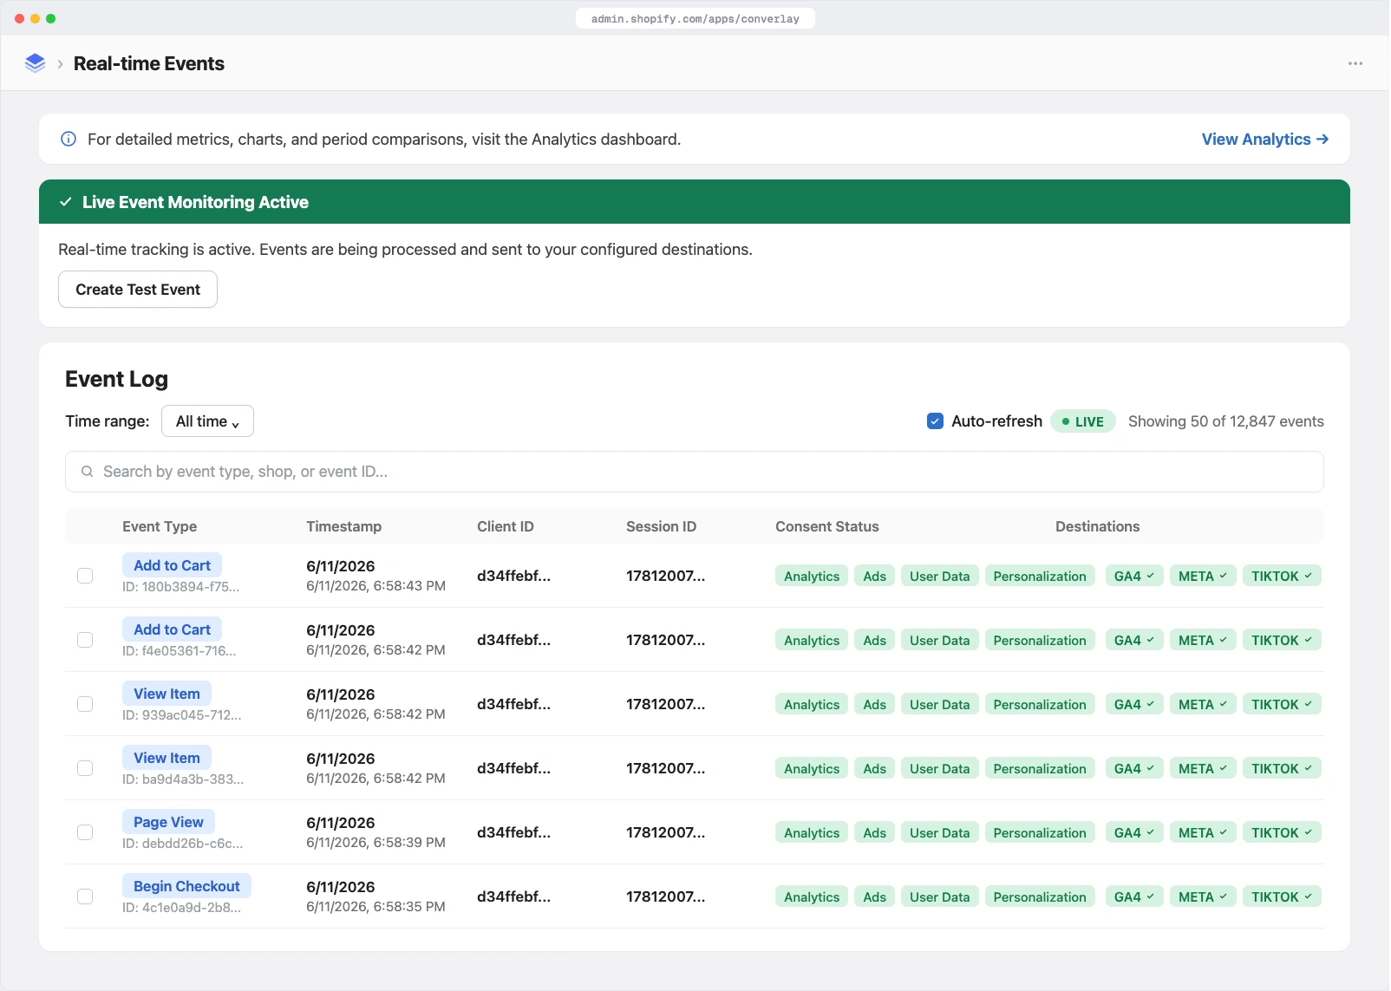Screen dimensions: 1391x991
Task: Click the Destinations column header
Action: click(1097, 526)
